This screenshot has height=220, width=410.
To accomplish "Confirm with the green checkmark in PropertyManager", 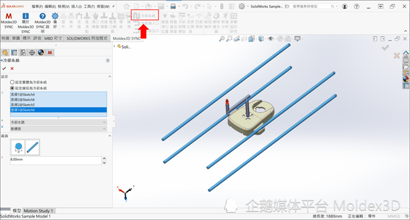I will pos(4,68).
